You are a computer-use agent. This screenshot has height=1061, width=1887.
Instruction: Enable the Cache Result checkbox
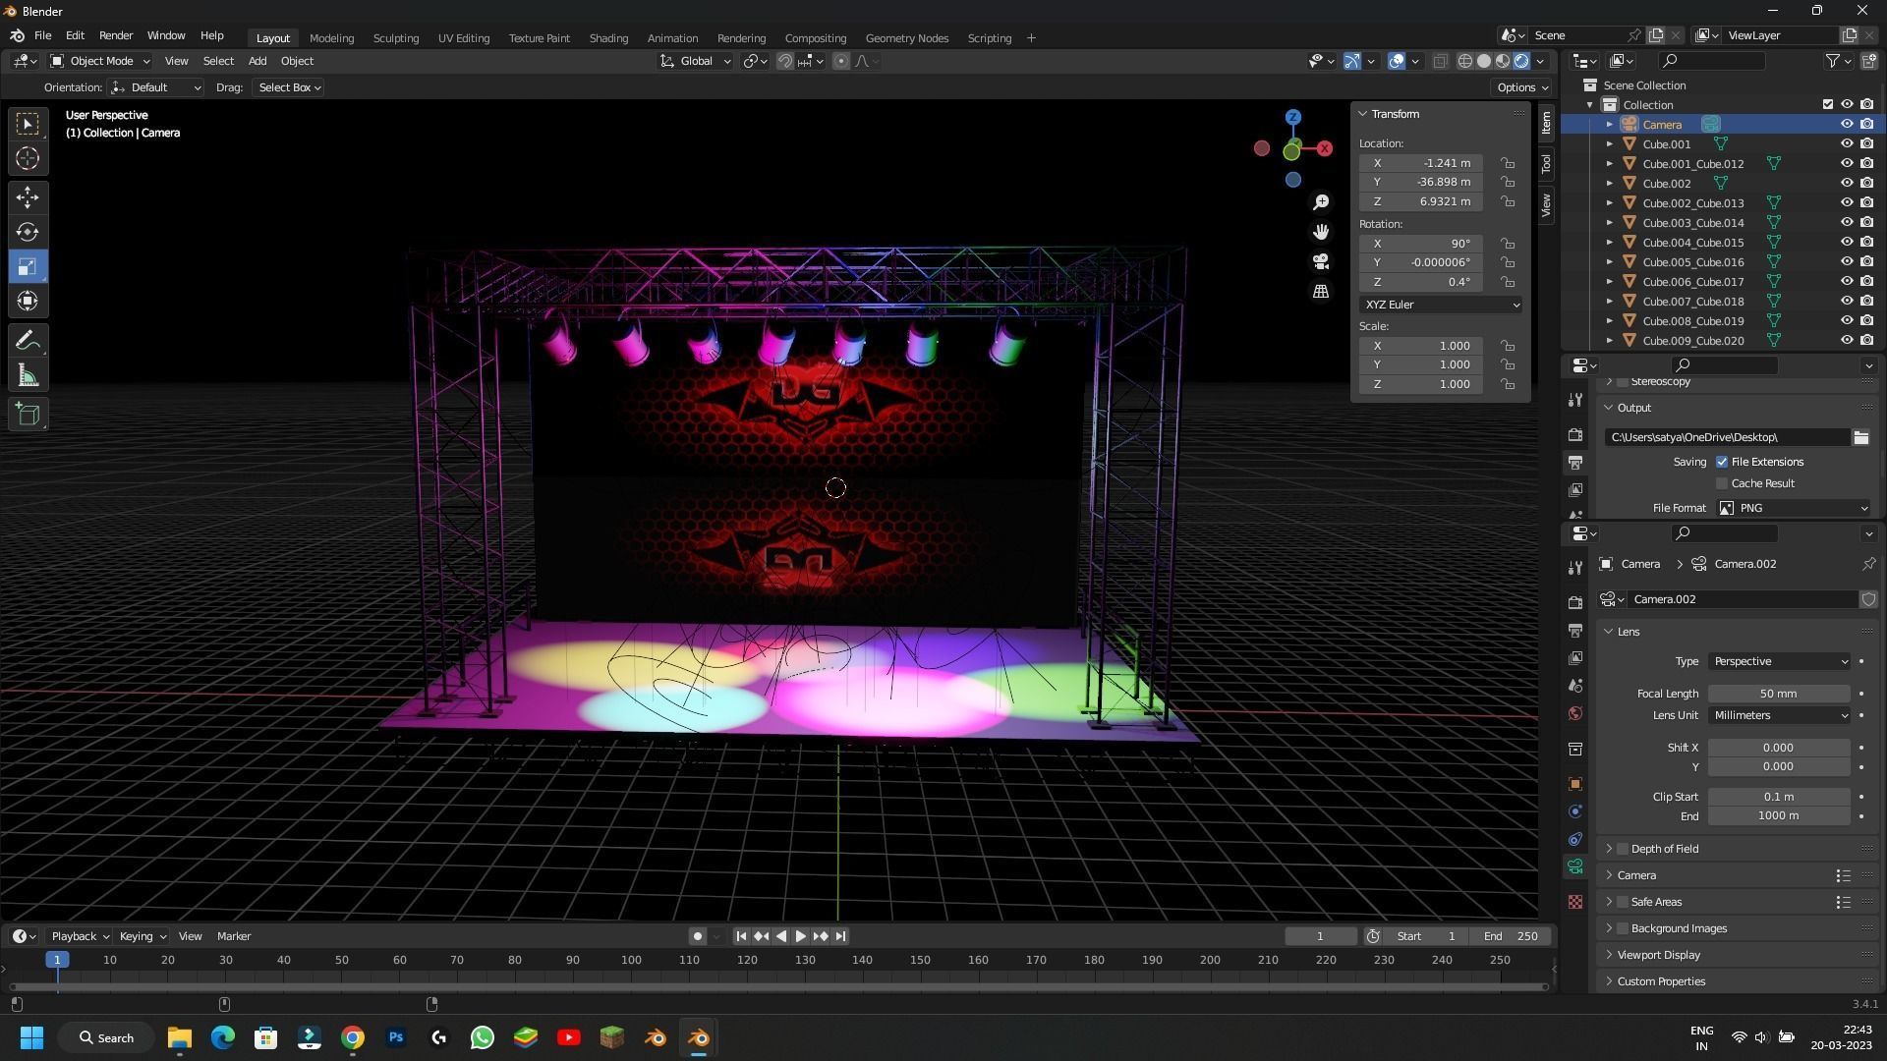click(x=1722, y=483)
